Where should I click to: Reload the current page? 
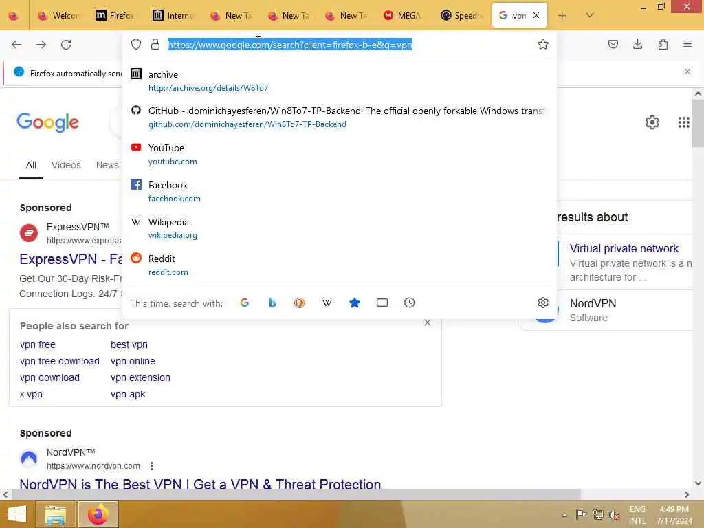(x=66, y=45)
